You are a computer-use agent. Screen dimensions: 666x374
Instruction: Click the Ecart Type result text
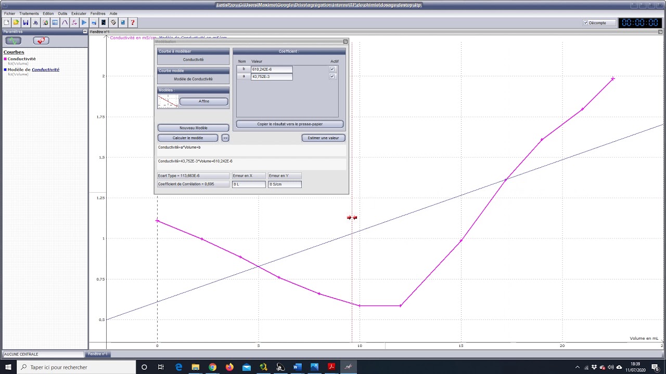point(179,176)
